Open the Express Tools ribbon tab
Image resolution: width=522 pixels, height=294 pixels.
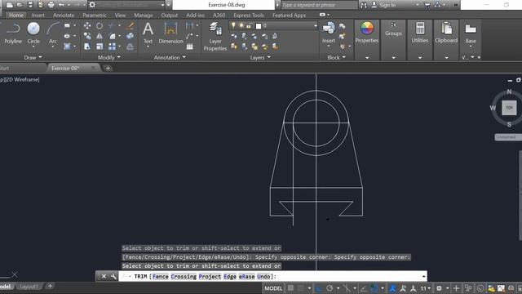(249, 15)
